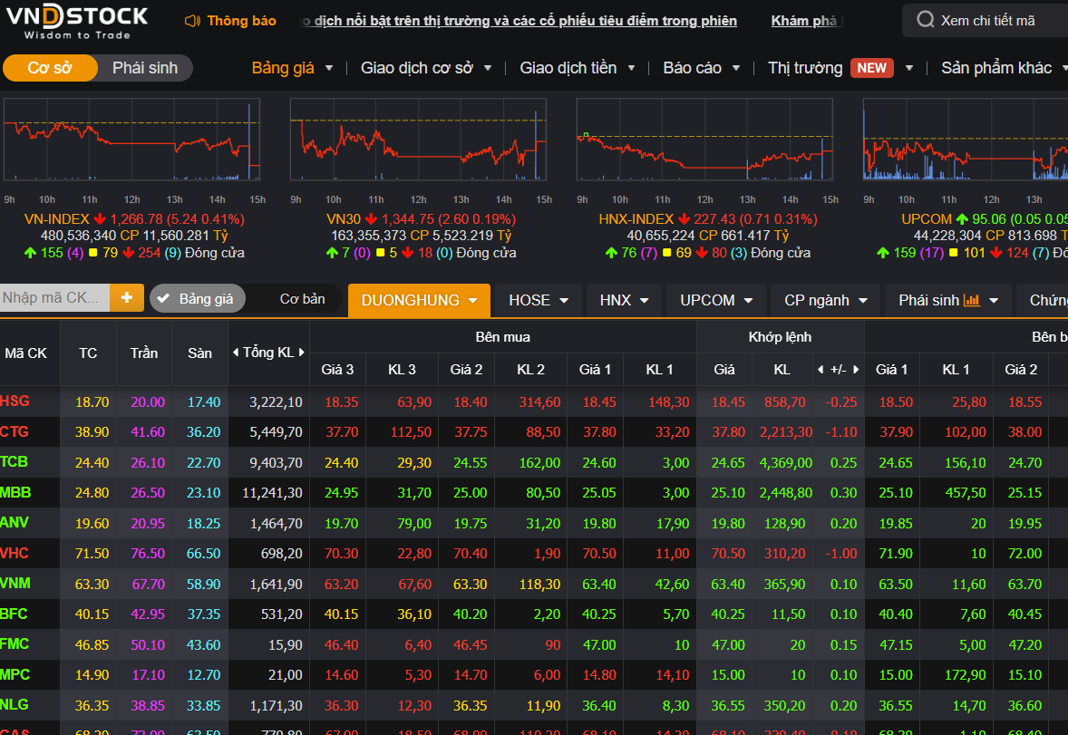Screen dimensions: 1068x735
Task: Click the Nhập mã CK input field
Action: click(x=53, y=297)
